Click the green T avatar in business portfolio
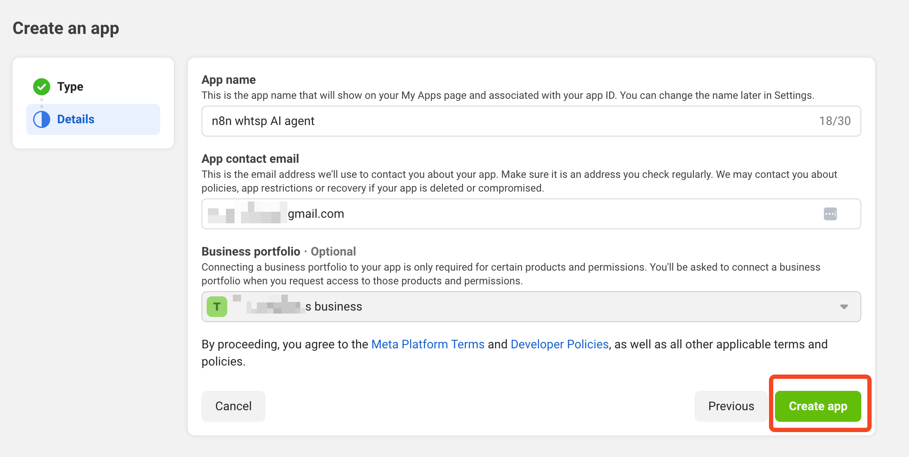The width and height of the screenshot is (909, 457). click(217, 307)
